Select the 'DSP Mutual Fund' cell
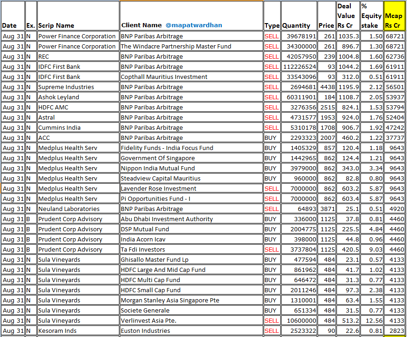 [191, 229]
